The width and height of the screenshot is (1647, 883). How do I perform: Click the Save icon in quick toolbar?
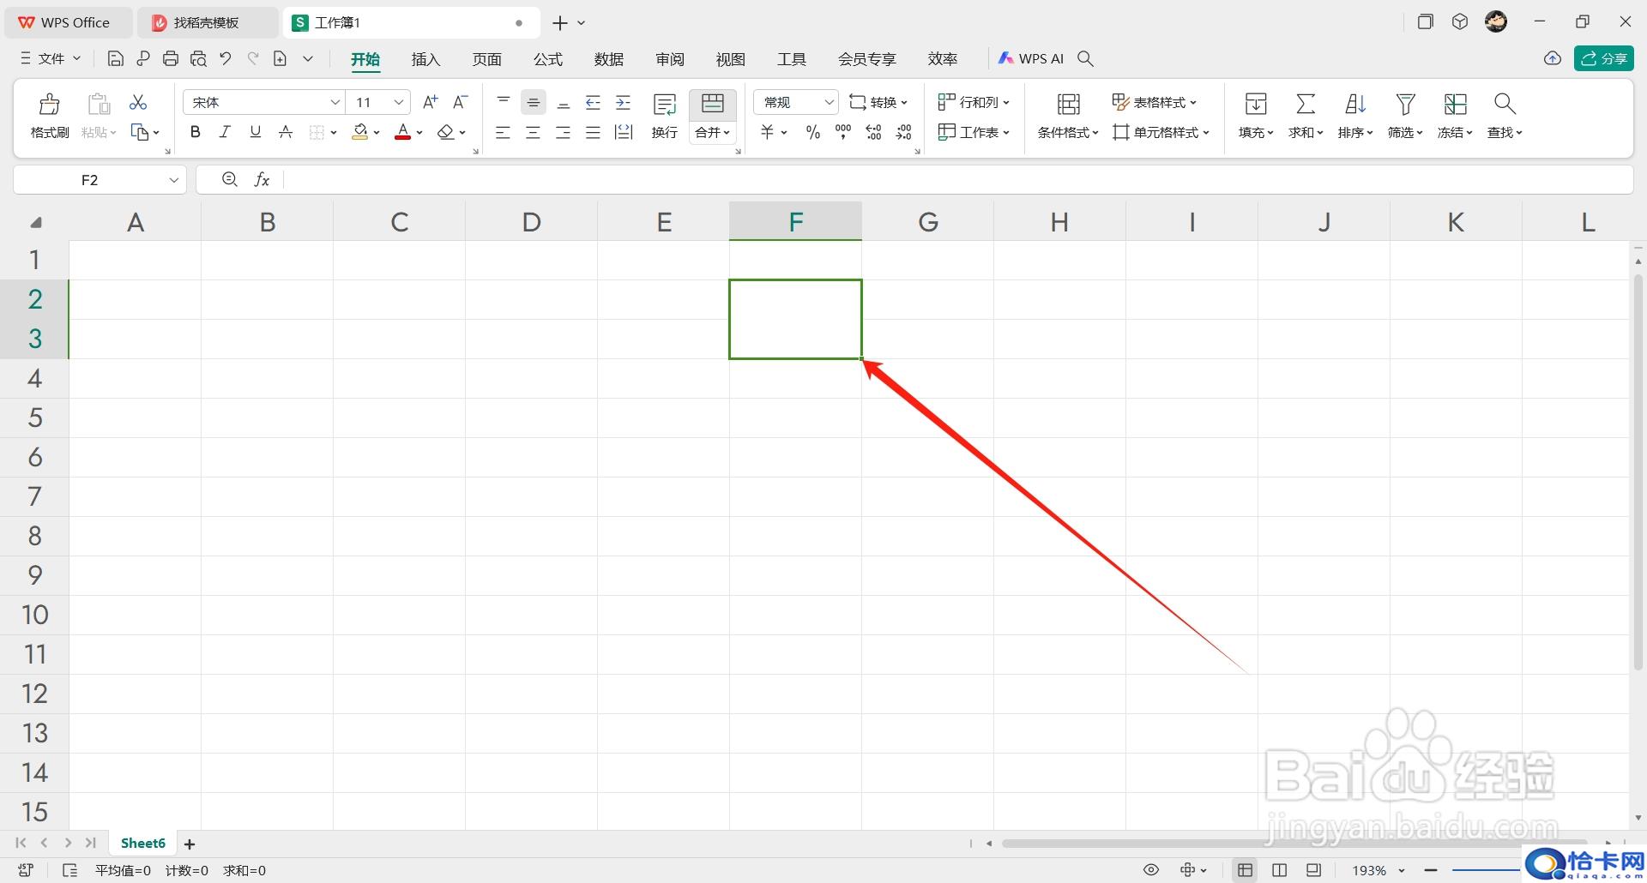(116, 58)
